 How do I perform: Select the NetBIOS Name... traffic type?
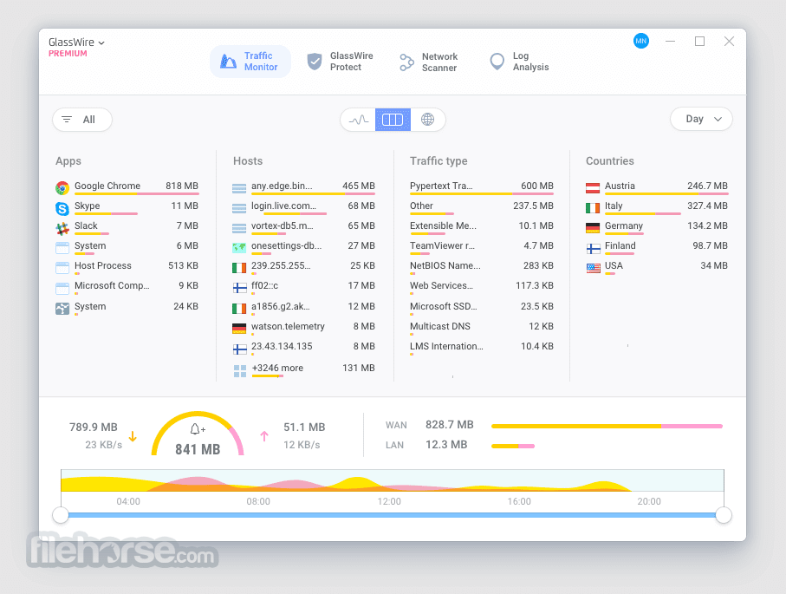(445, 265)
